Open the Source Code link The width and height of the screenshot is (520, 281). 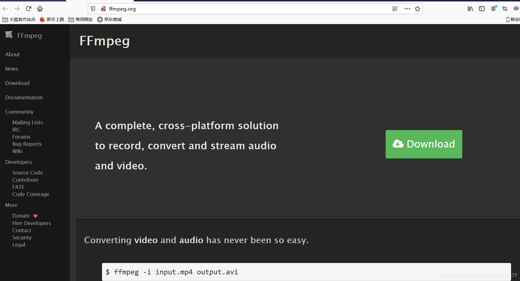28,173
